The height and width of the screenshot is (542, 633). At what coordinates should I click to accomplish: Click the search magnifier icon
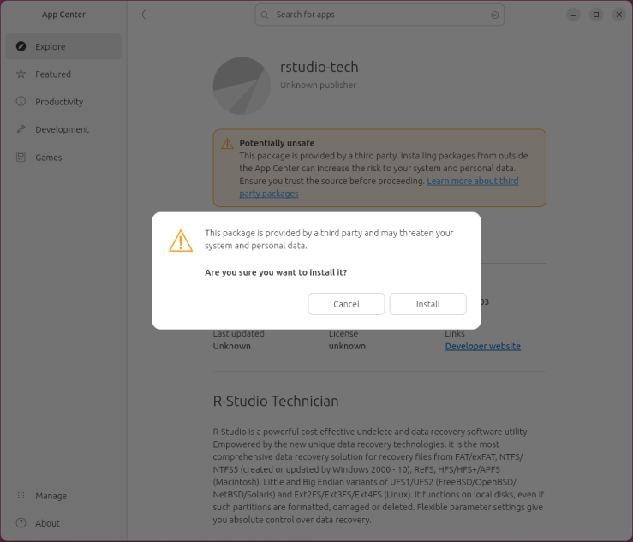click(x=265, y=15)
